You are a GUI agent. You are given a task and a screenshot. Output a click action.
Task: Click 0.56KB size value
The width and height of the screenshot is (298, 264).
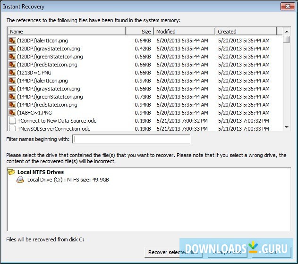(143, 89)
